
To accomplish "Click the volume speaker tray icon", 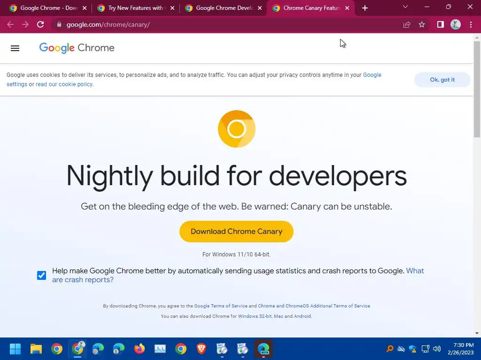I will (437, 349).
